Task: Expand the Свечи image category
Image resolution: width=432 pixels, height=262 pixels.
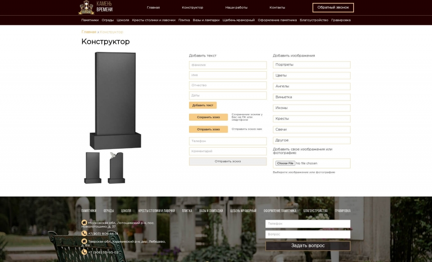Action: (311, 130)
